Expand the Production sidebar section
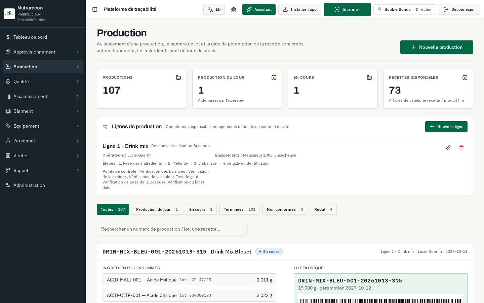Viewport: 484px width, 303px height. pos(43,67)
